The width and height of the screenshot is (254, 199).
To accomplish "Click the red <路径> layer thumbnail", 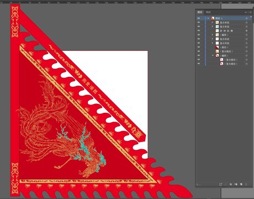I will 217,48.
